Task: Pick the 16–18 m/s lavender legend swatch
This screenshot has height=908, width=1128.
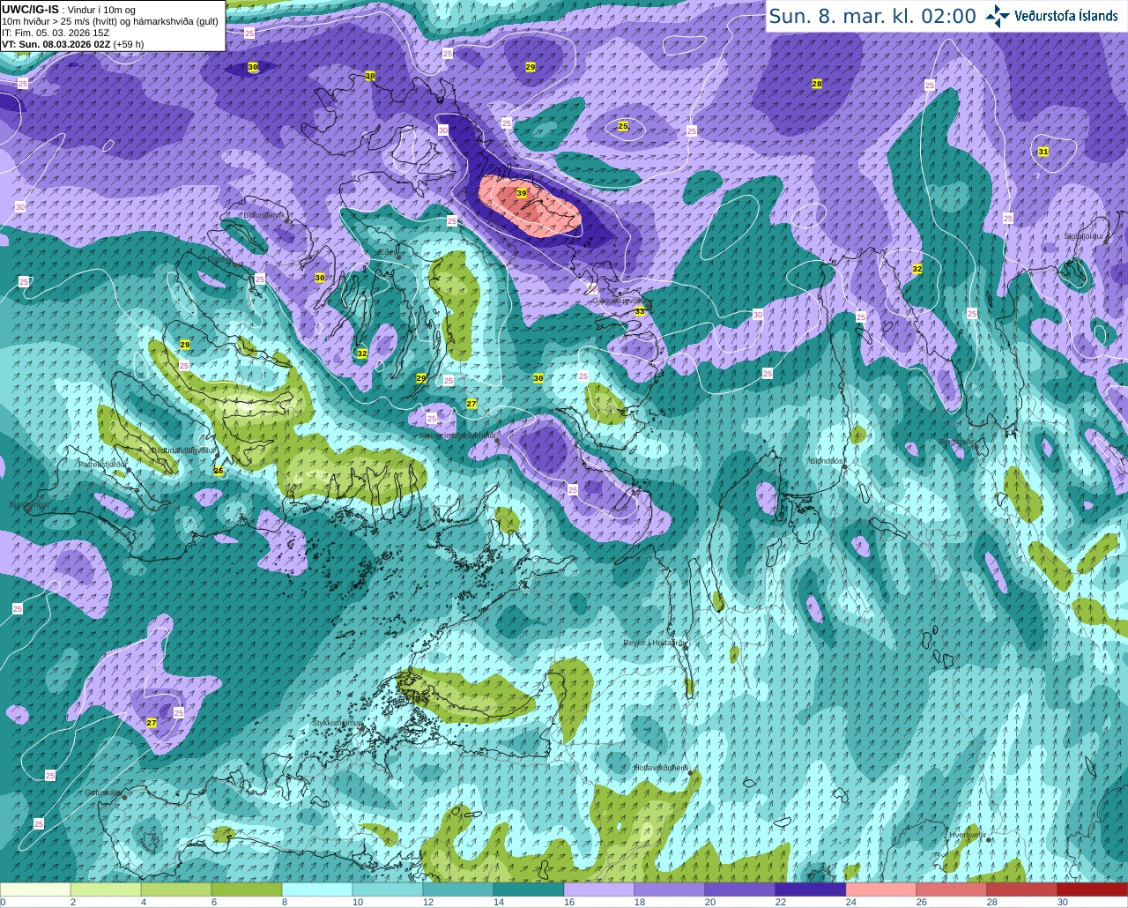Action: (x=599, y=889)
